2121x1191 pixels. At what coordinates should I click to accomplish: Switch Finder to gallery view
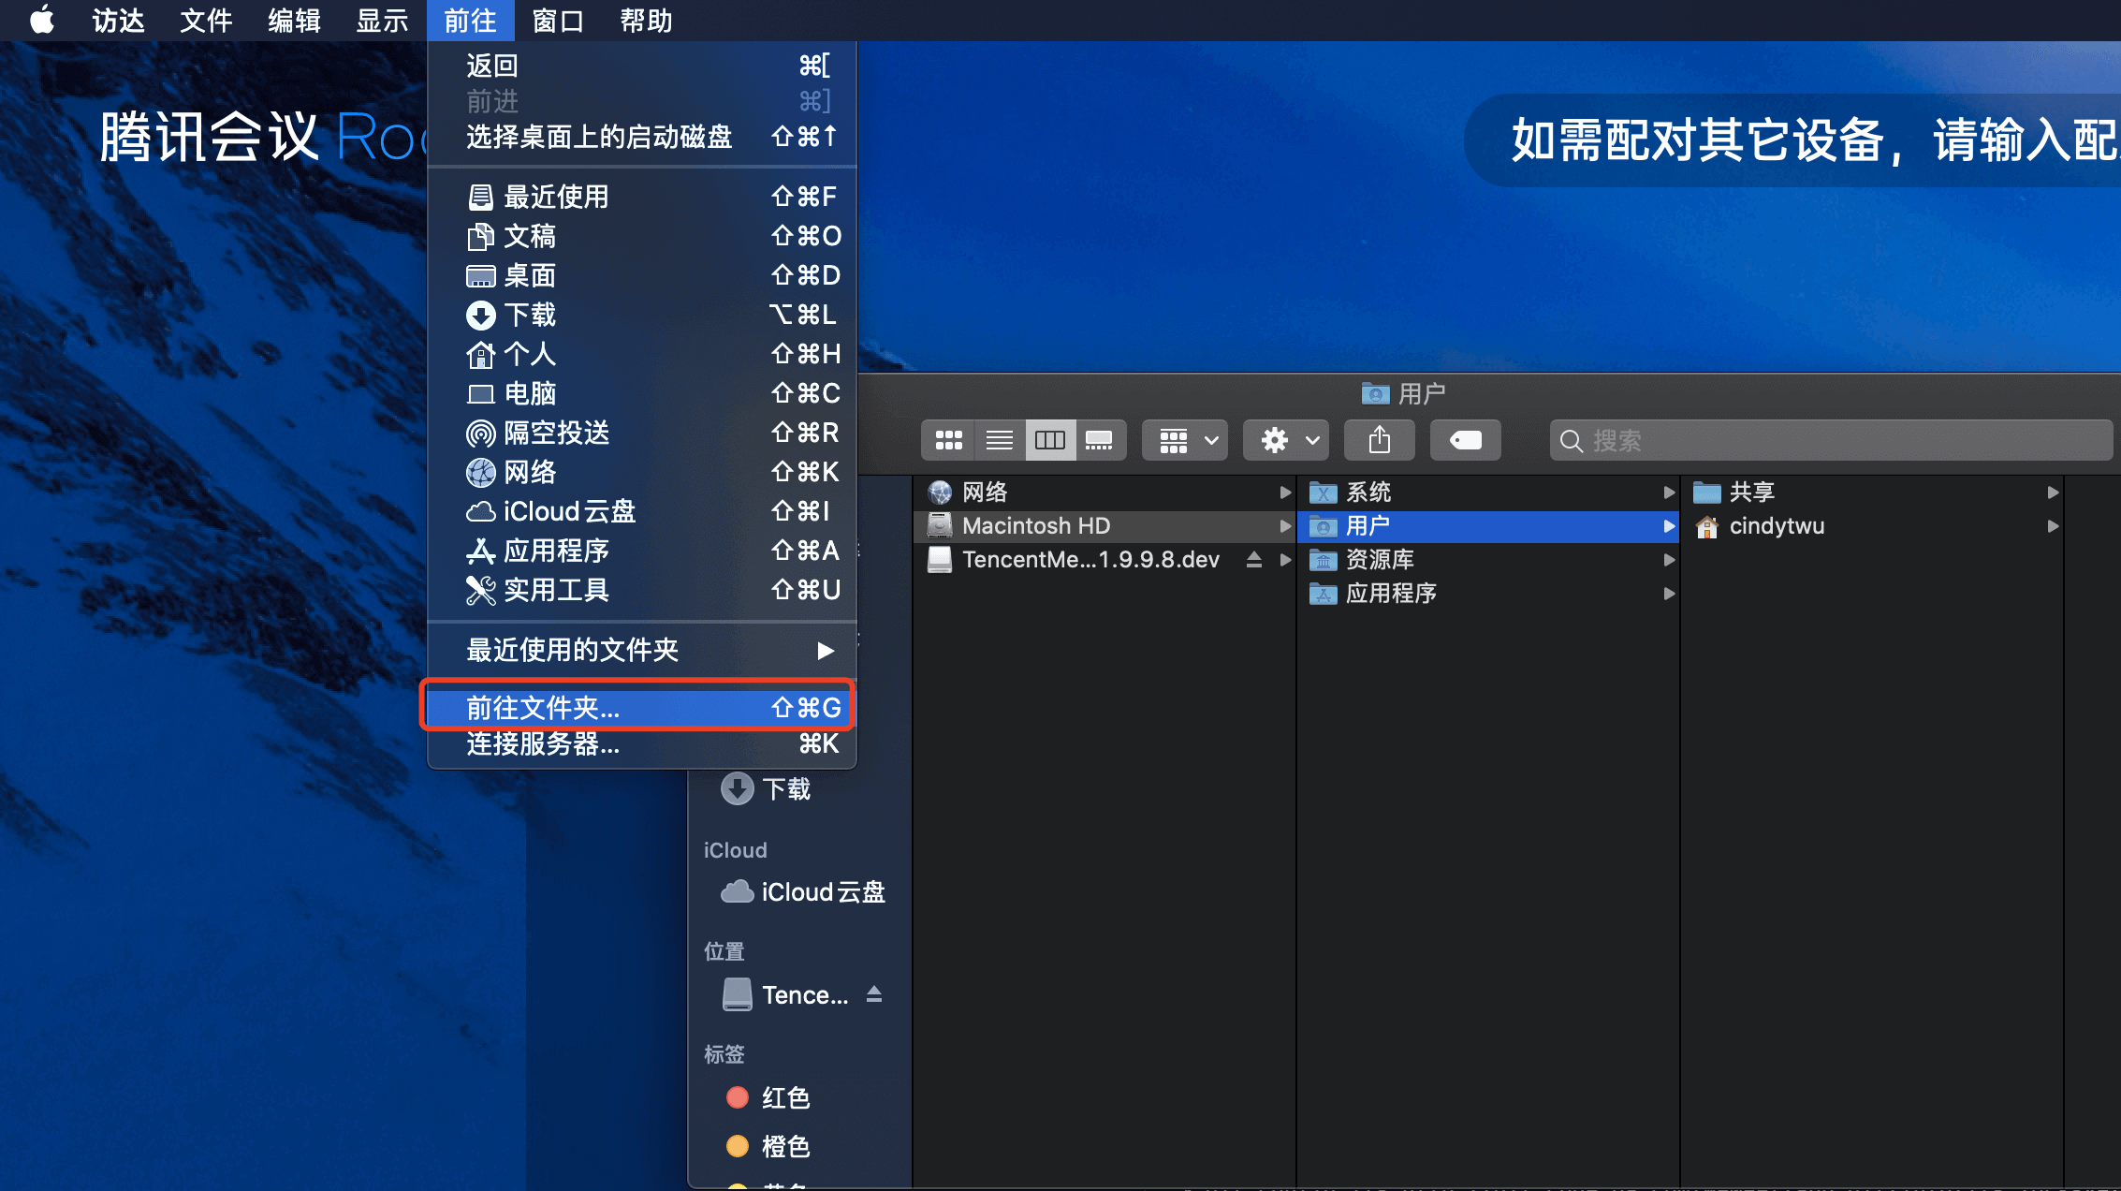(x=1100, y=440)
